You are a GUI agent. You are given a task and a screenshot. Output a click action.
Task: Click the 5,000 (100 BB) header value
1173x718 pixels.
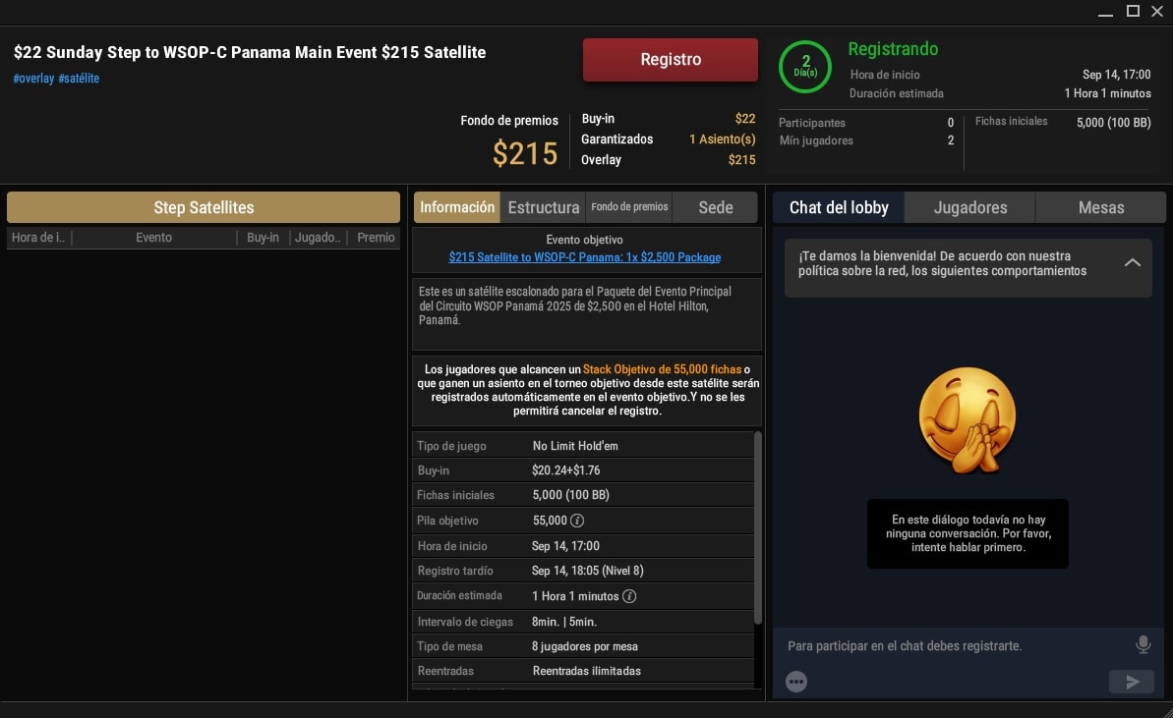coord(1113,123)
